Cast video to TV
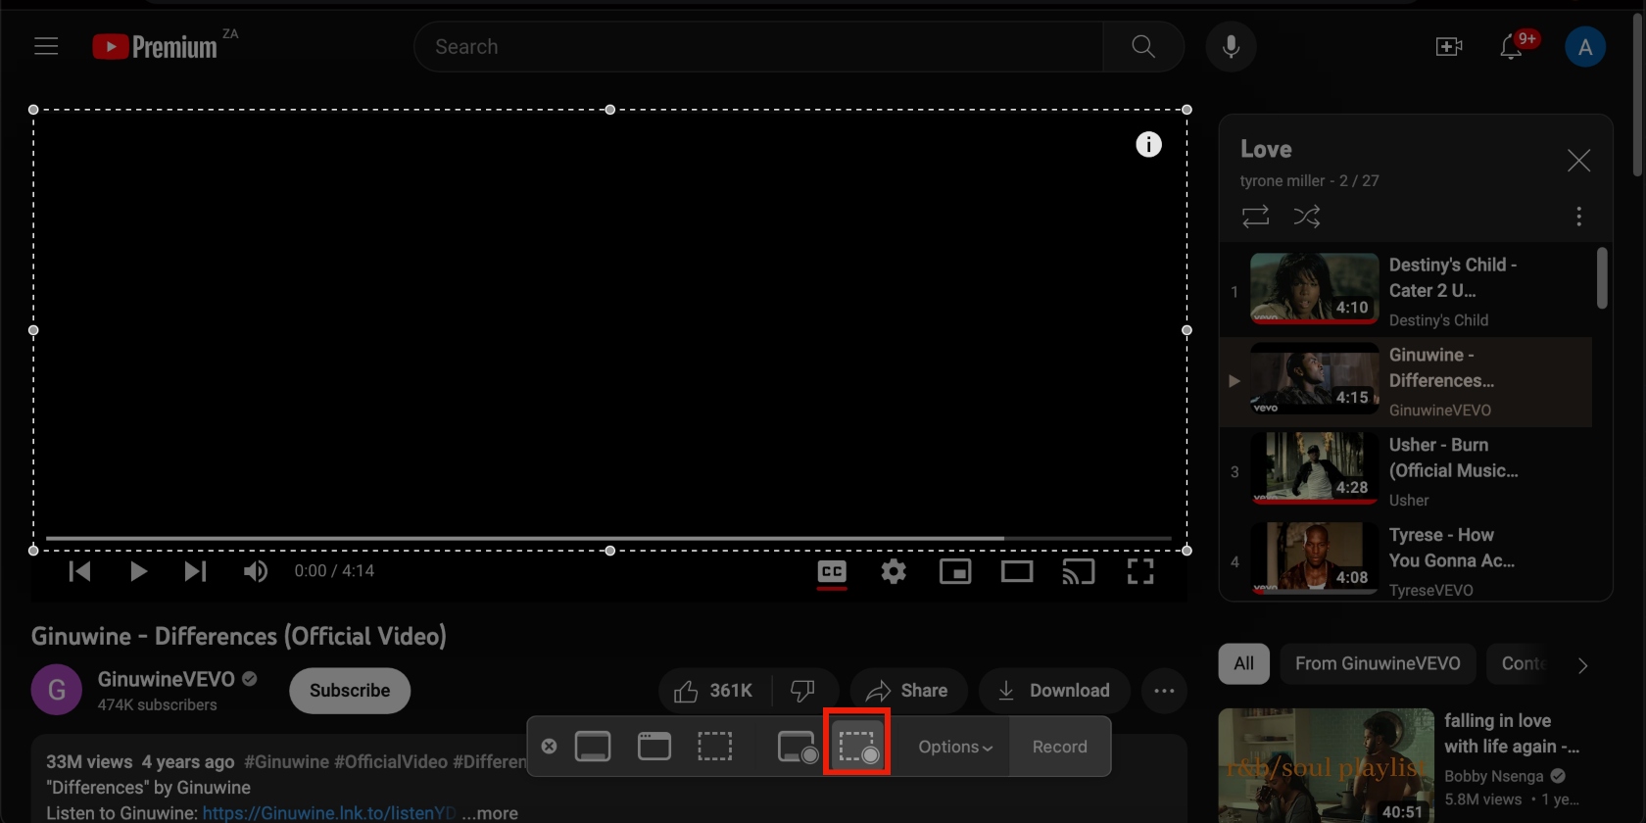The width and height of the screenshot is (1646, 823). [1079, 571]
